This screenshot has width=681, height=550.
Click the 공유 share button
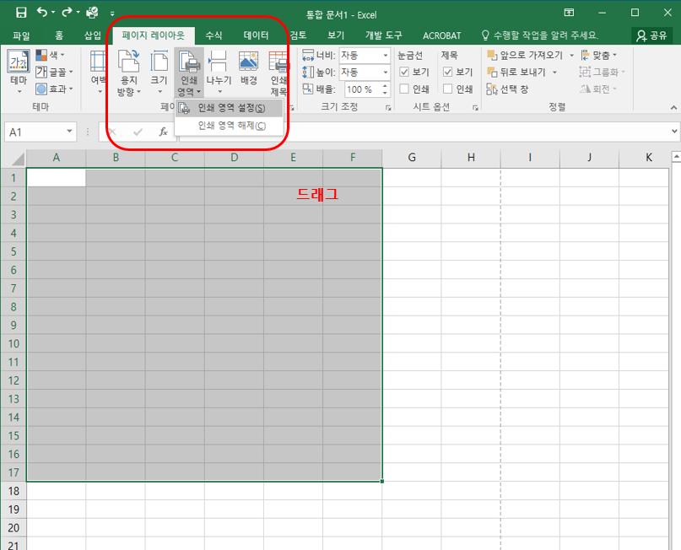(x=651, y=35)
